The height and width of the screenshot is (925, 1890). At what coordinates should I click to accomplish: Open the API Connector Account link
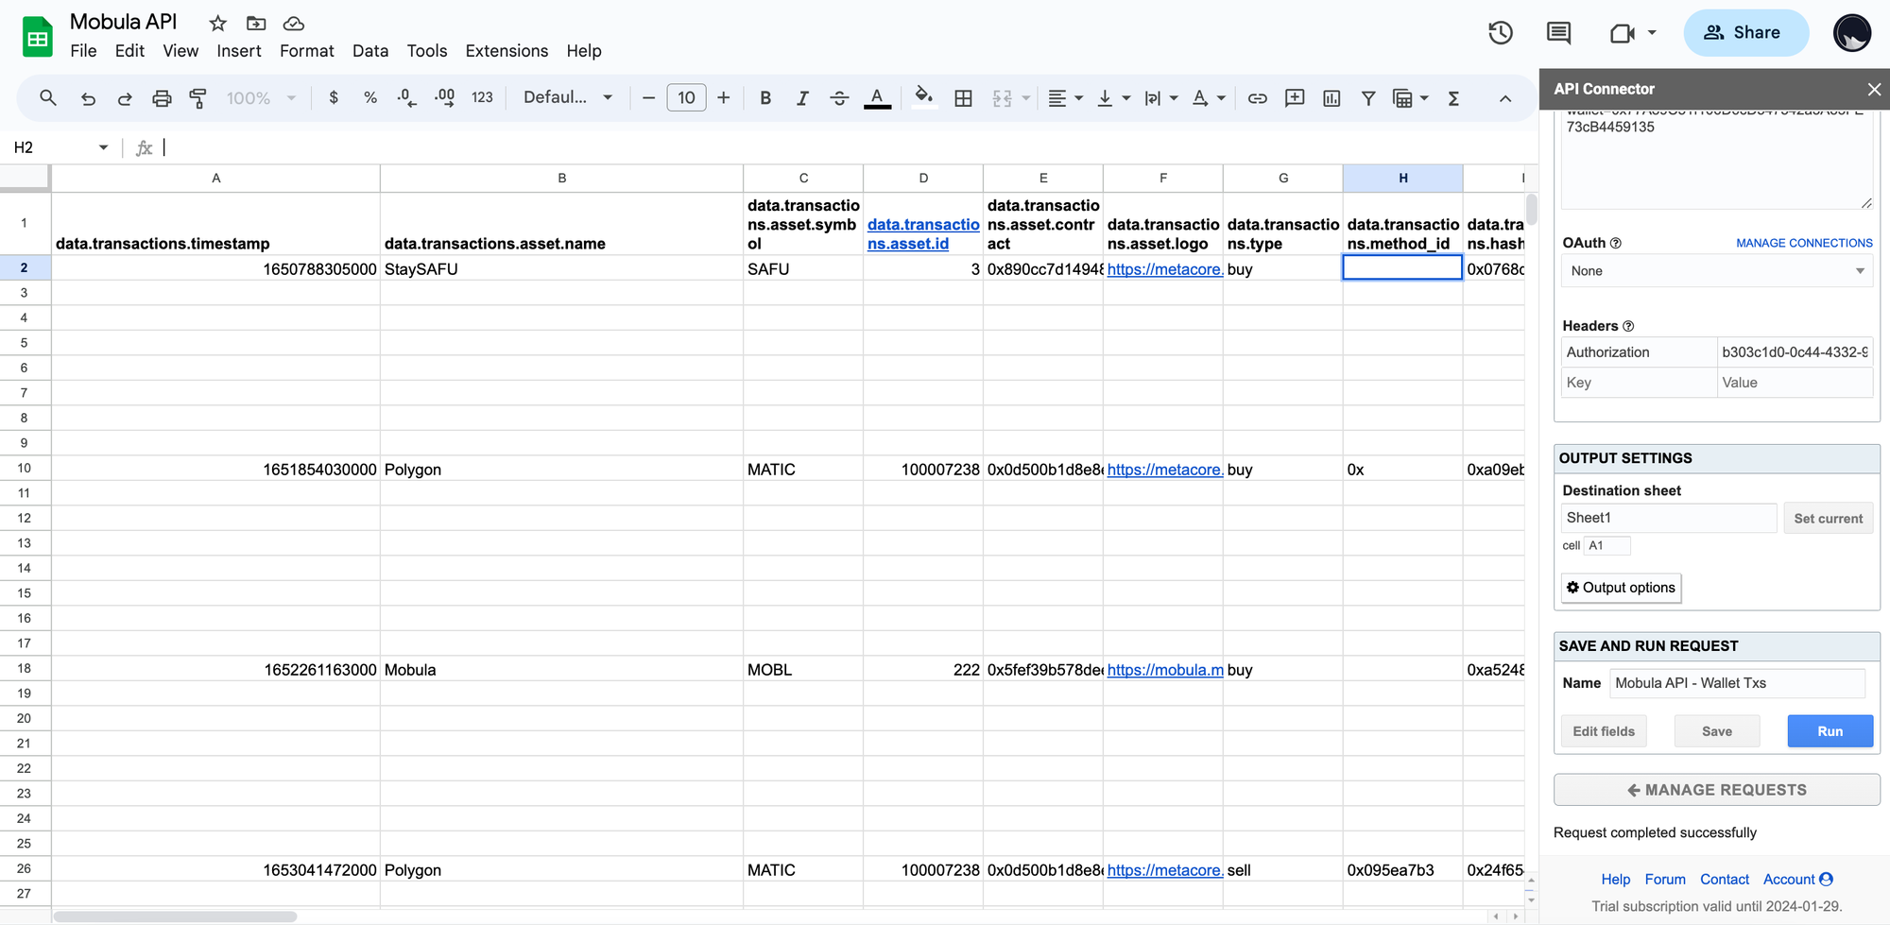click(1797, 880)
